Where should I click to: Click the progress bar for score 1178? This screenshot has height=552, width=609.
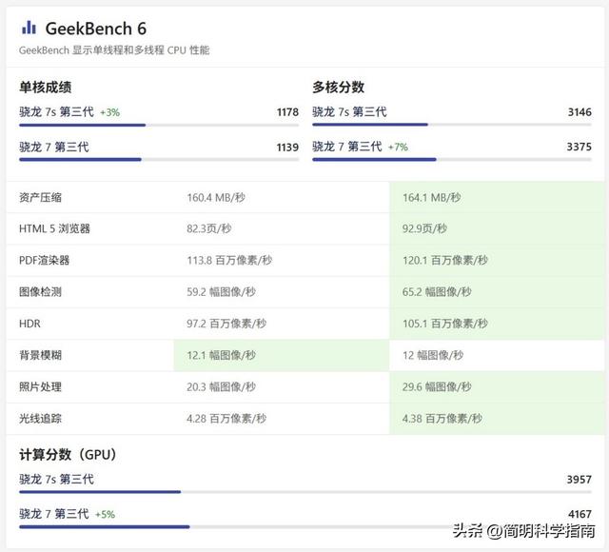click(x=159, y=125)
